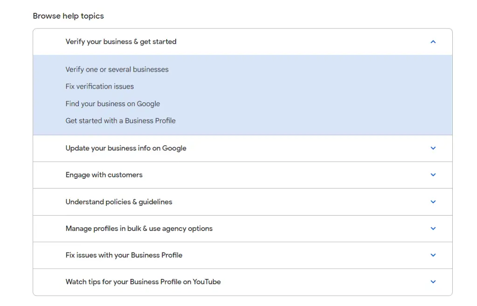Click 'Understand policies & guidelines' heading
The width and height of the screenshot is (477, 306).
click(119, 202)
